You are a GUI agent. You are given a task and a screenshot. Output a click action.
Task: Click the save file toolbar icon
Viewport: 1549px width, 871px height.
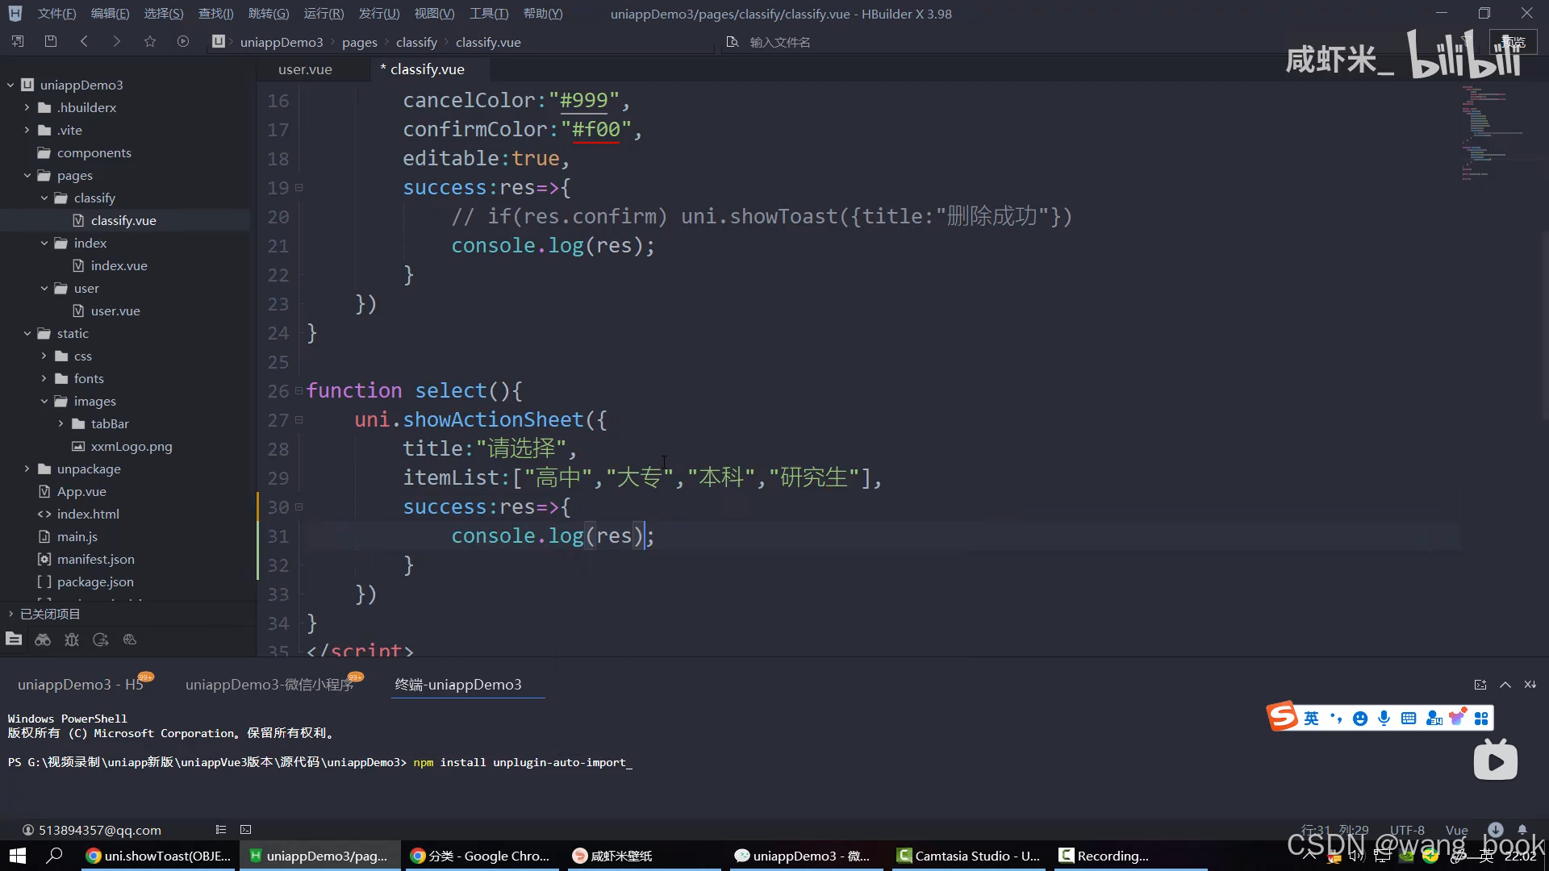tap(50, 41)
